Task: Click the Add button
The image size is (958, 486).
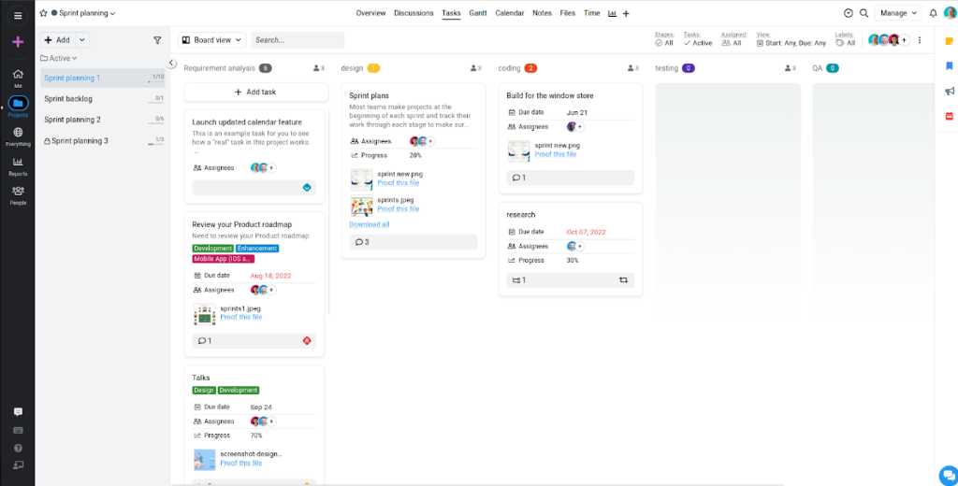Action: (x=57, y=39)
